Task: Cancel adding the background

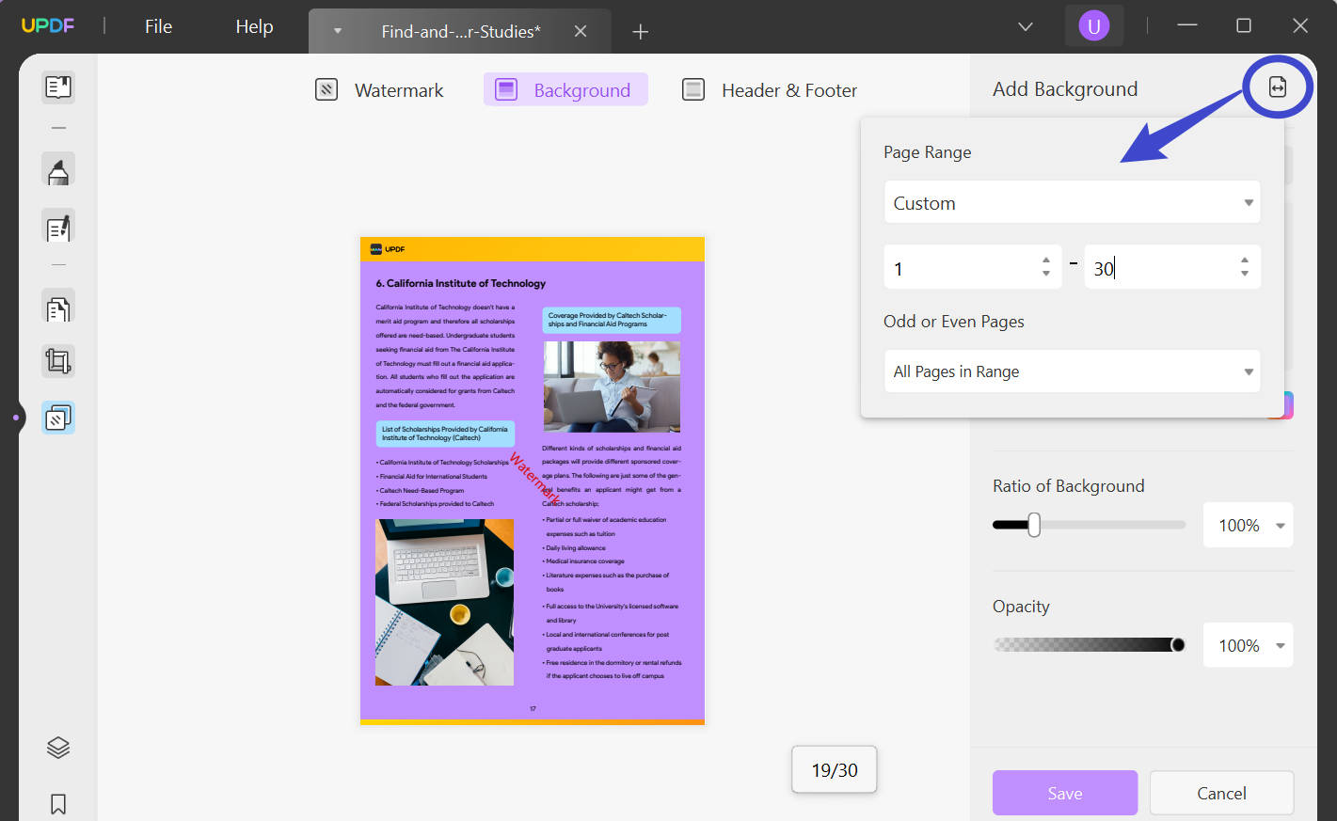Action: point(1220,793)
